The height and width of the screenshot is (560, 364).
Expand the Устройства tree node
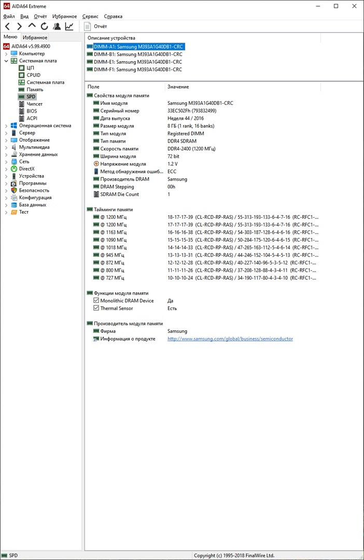point(6,176)
